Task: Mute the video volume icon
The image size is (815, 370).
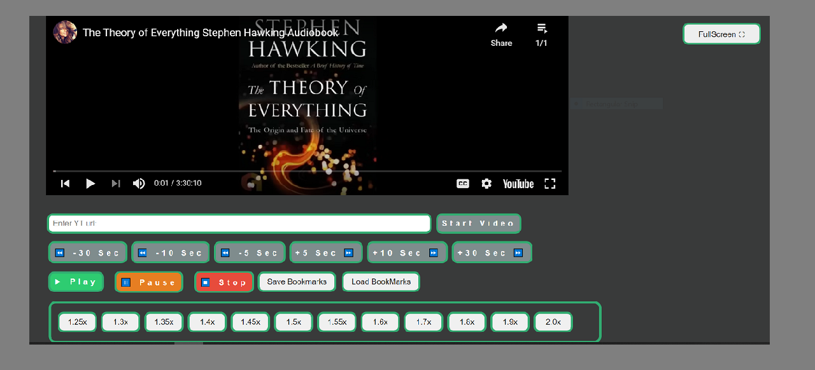Action: click(139, 183)
